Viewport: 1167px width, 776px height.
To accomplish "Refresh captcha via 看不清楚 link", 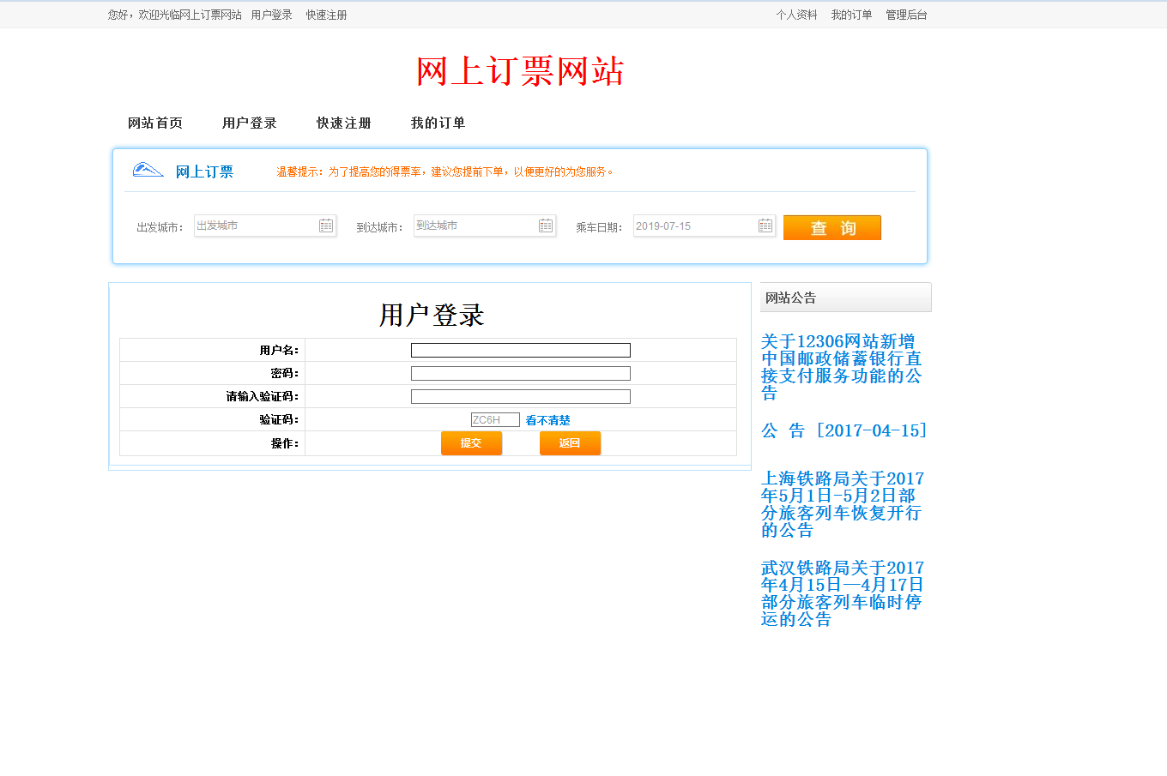I will [x=547, y=420].
